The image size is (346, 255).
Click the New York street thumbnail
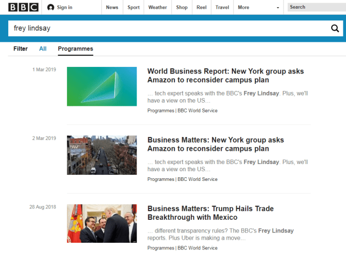pos(102,155)
